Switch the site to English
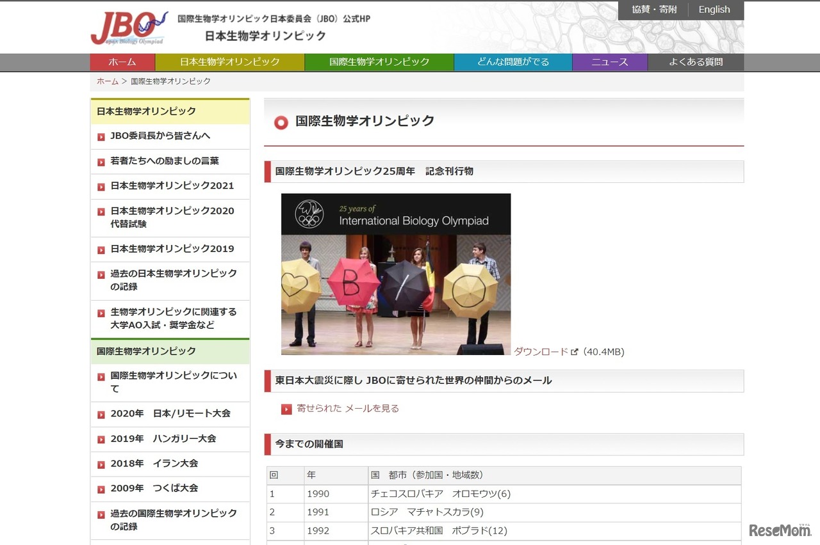 point(714,10)
